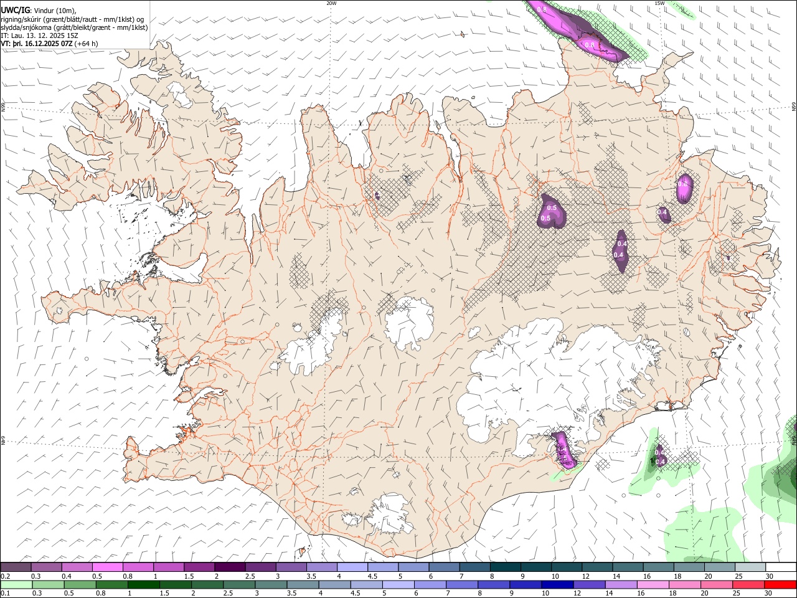
Task: Select the upper legend swatch labeled 6
Action: (x=443, y=567)
